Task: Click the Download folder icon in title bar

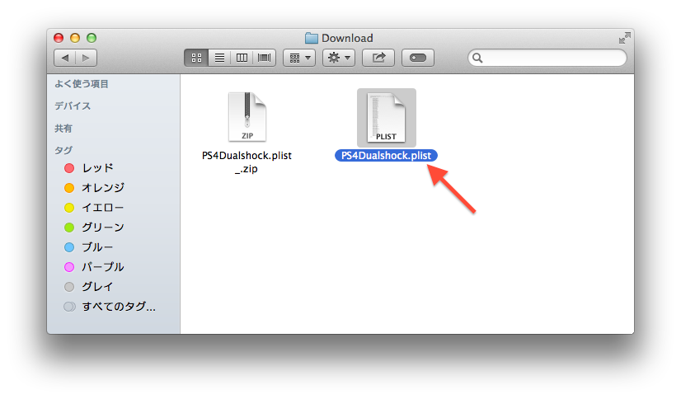Action: (x=312, y=38)
